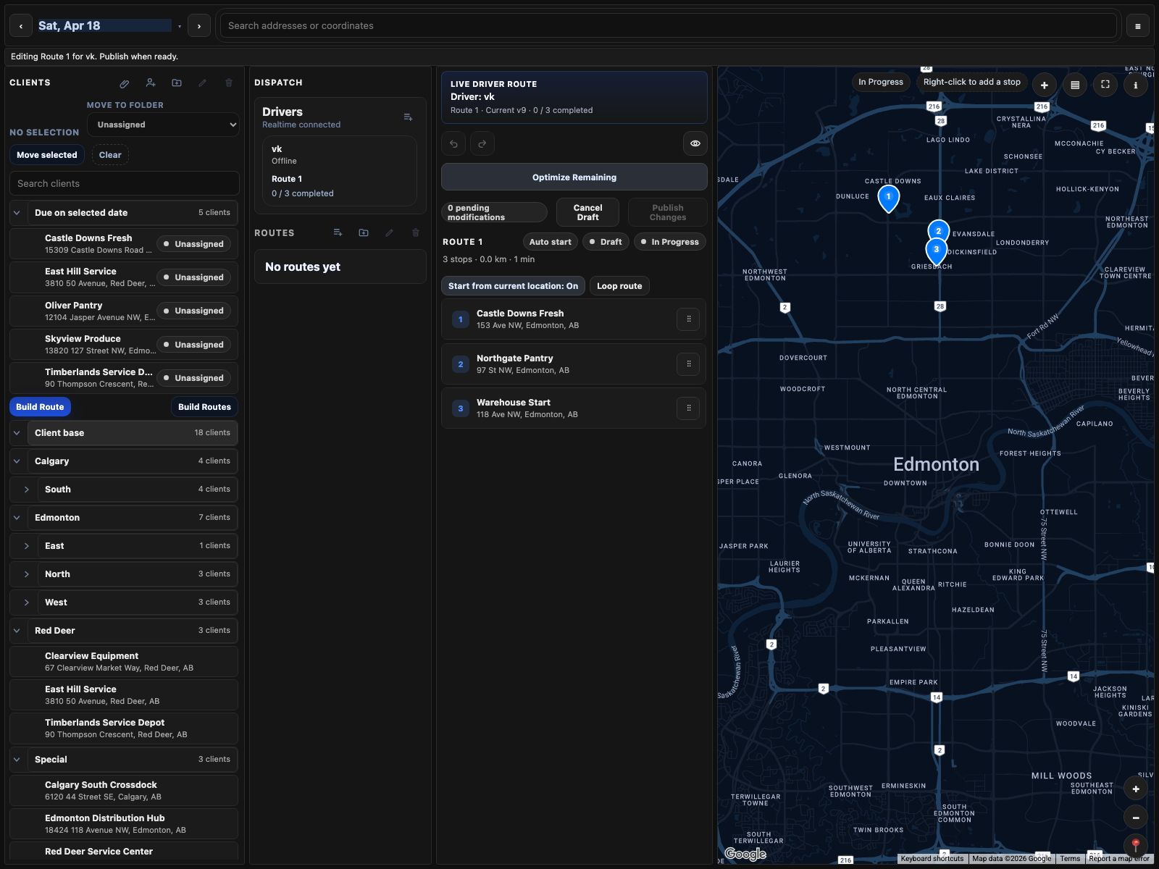Collapse the Client base folder

pyautogui.click(x=17, y=433)
